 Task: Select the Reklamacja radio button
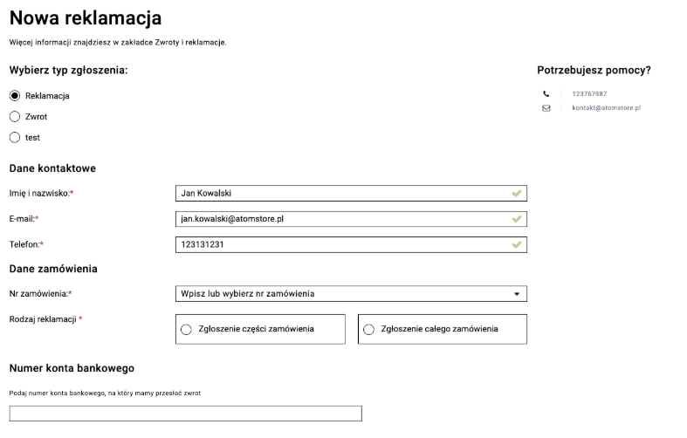click(x=14, y=96)
